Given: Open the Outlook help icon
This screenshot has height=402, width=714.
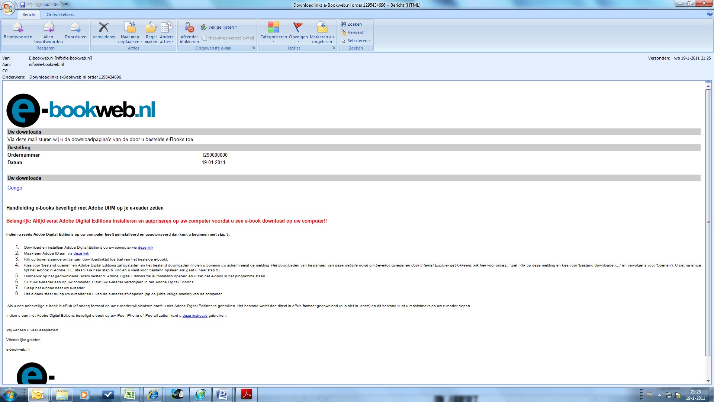Looking at the screenshot, I should [710, 14].
